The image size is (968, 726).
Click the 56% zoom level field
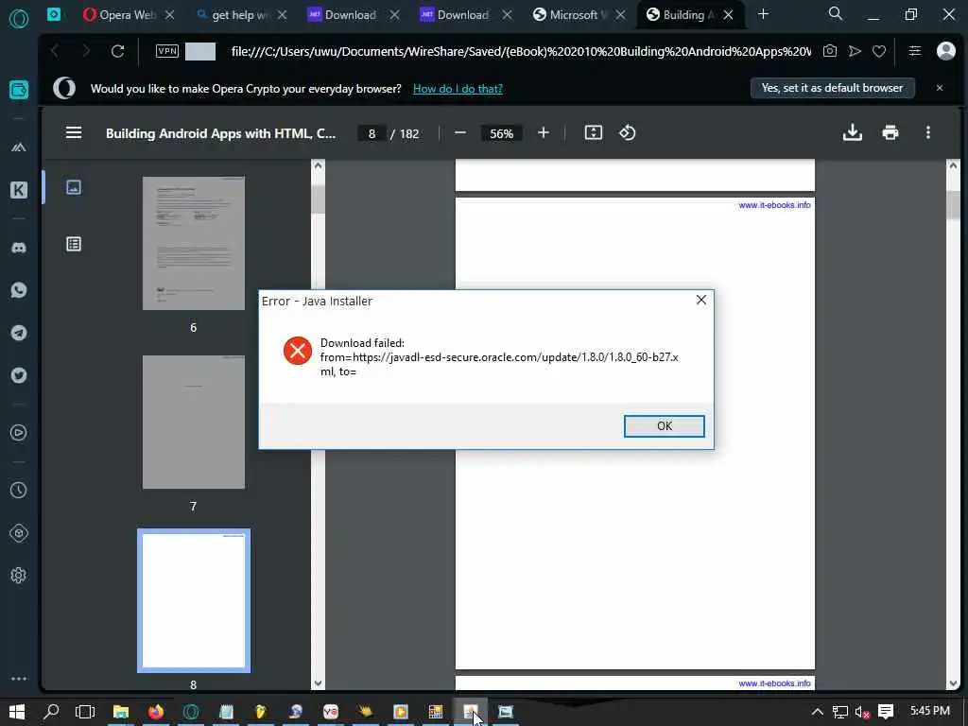[501, 133]
